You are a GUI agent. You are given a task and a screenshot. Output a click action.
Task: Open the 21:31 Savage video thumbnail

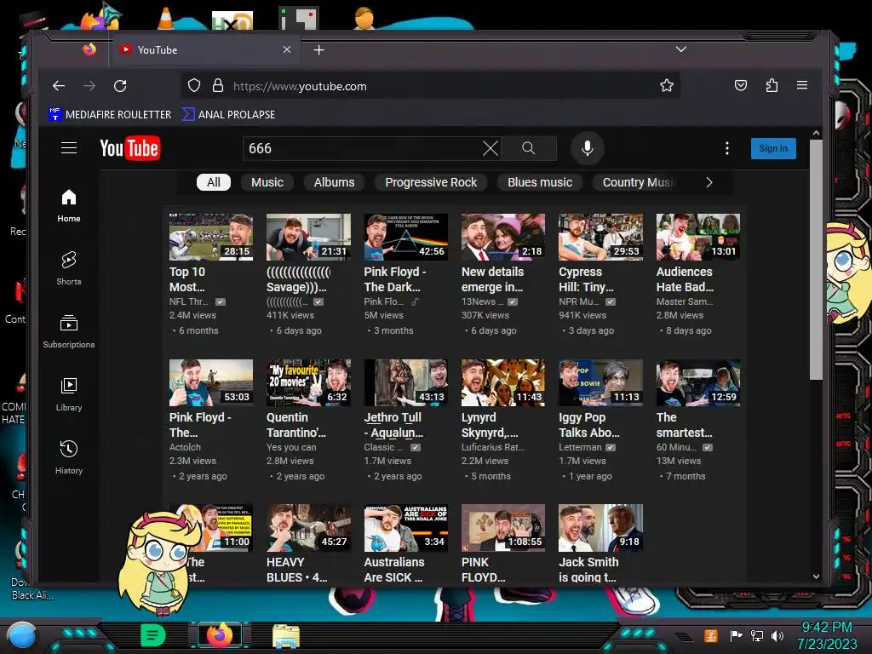coord(308,237)
